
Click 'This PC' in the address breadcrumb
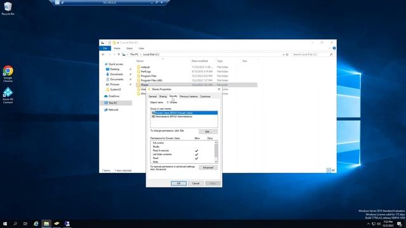[134, 54]
